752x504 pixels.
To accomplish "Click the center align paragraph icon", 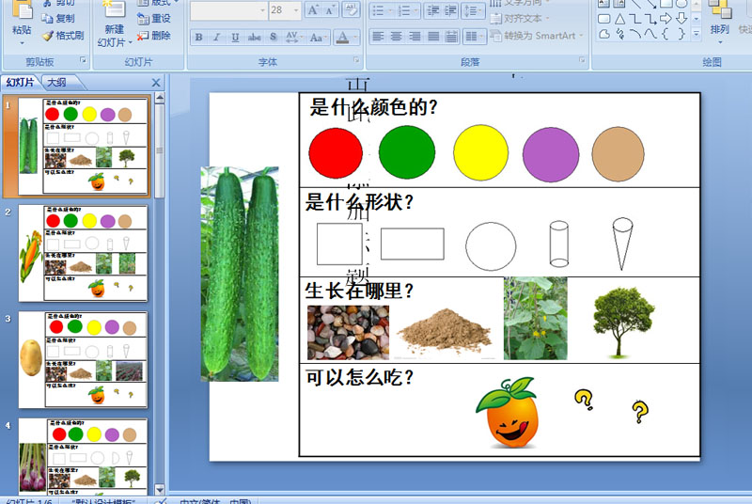I will (x=396, y=36).
